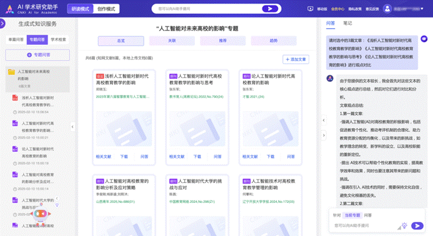
Task: Click 添加文章 button
Action: (296, 59)
